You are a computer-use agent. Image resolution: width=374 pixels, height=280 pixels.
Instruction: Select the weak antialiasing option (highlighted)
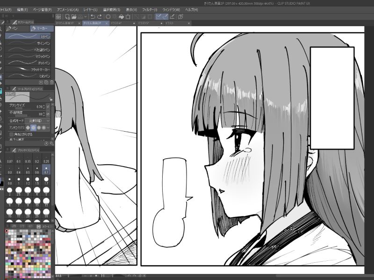(33, 128)
